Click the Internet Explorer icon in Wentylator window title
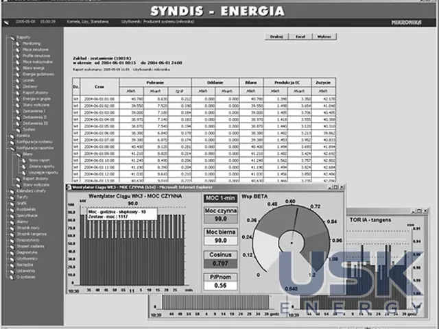The width and height of the screenshot is (439, 329). tap(69, 187)
